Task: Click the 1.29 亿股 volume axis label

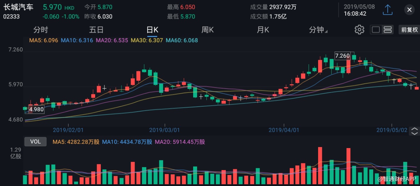Action: coord(16,153)
